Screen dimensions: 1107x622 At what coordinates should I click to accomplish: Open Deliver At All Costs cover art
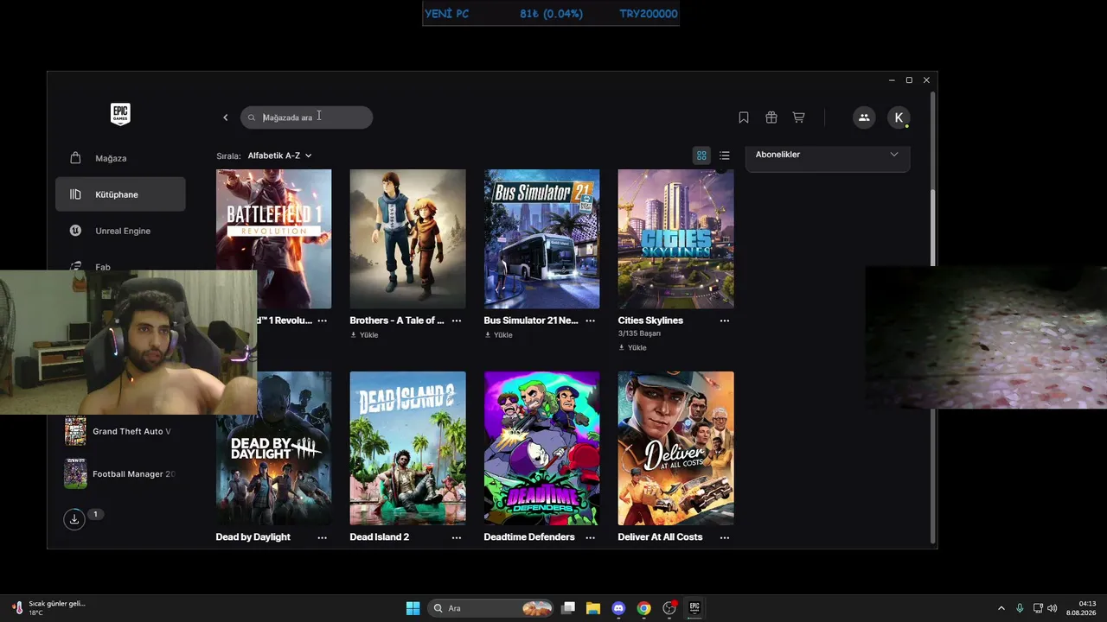675,448
